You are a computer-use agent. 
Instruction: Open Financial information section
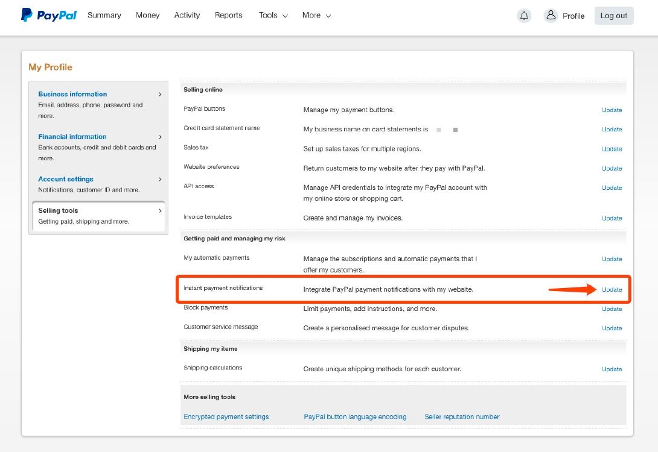[72, 137]
